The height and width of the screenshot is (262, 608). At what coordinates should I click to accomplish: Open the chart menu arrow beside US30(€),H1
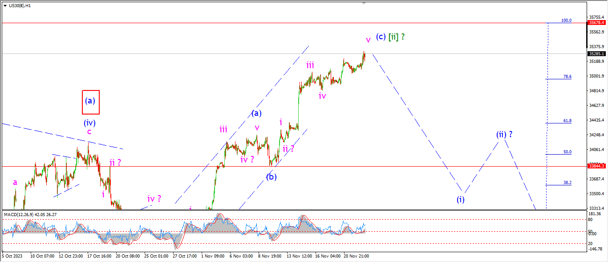5,6
